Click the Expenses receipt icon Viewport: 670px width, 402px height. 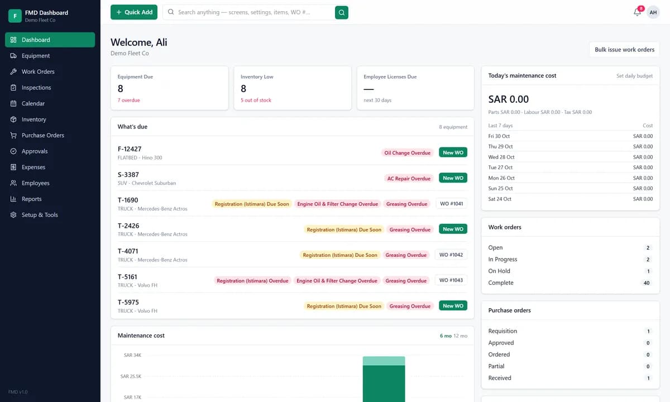pos(13,167)
